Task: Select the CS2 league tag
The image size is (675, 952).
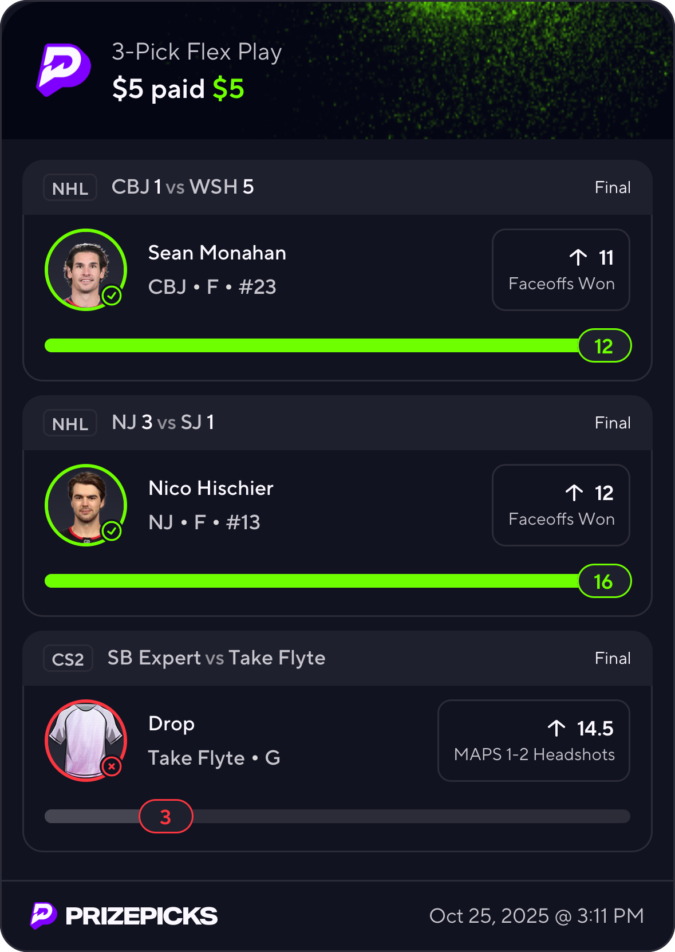Action: pyautogui.click(x=68, y=659)
